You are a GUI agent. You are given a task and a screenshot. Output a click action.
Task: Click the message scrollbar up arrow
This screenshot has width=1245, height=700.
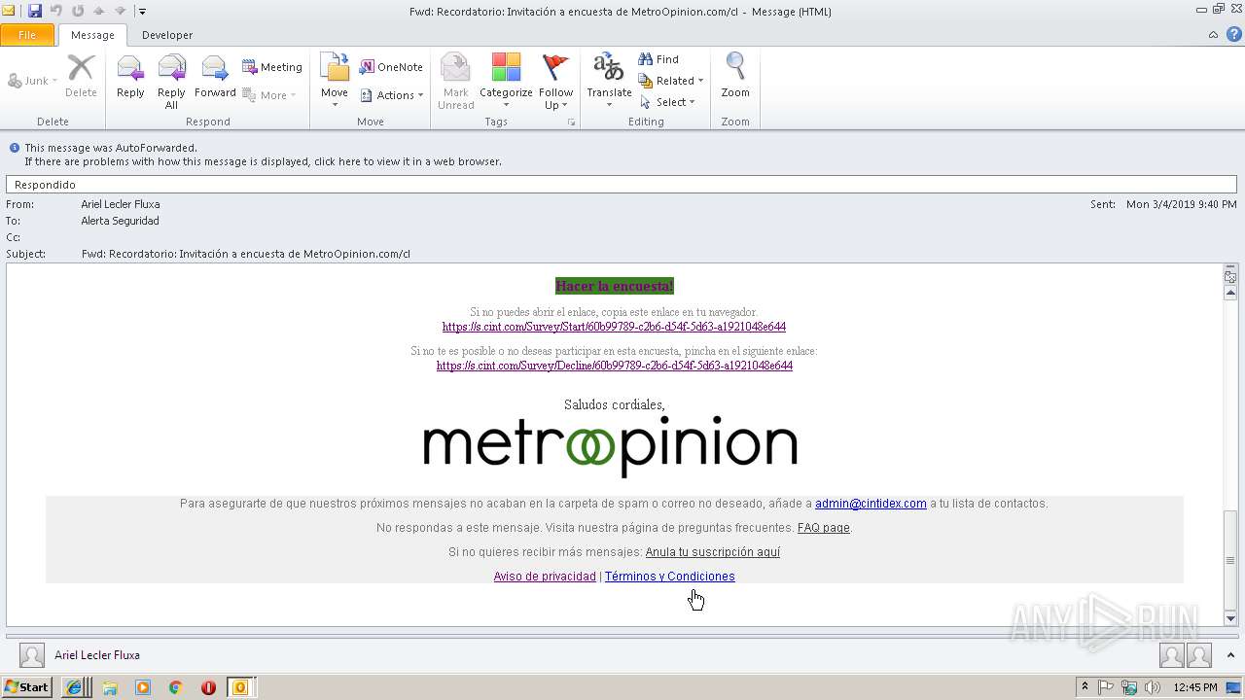[x=1230, y=293]
